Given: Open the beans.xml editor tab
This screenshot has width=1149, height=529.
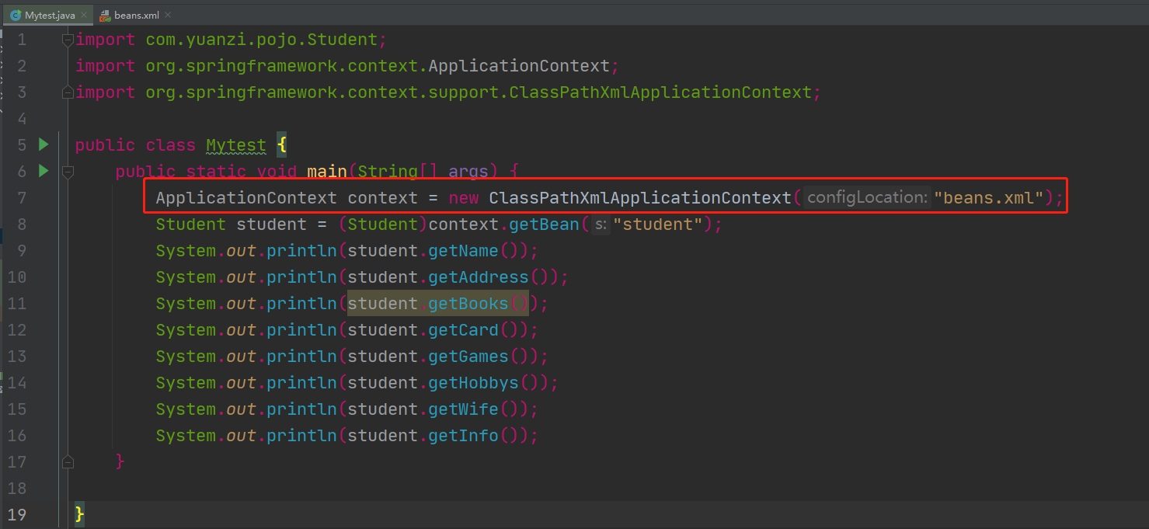Looking at the screenshot, I should tap(137, 14).
